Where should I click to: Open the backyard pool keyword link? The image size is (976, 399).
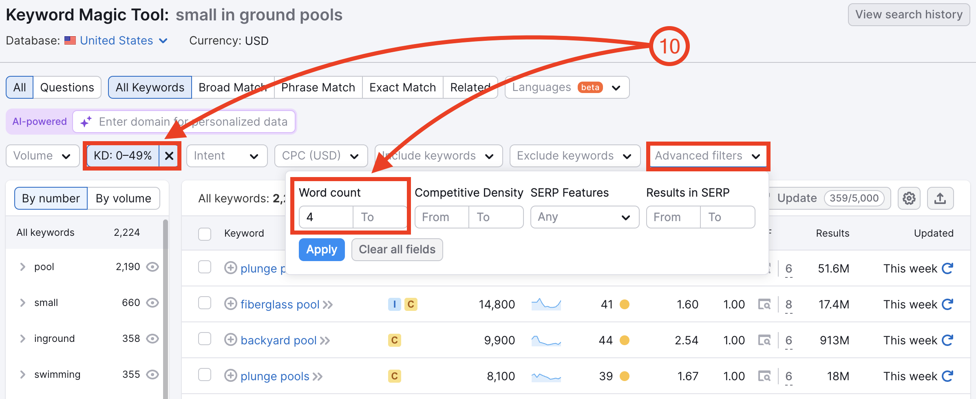(x=279, y=340)
